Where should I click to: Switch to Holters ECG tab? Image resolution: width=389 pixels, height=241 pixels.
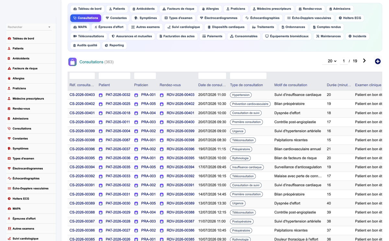[x=350, y=18]
